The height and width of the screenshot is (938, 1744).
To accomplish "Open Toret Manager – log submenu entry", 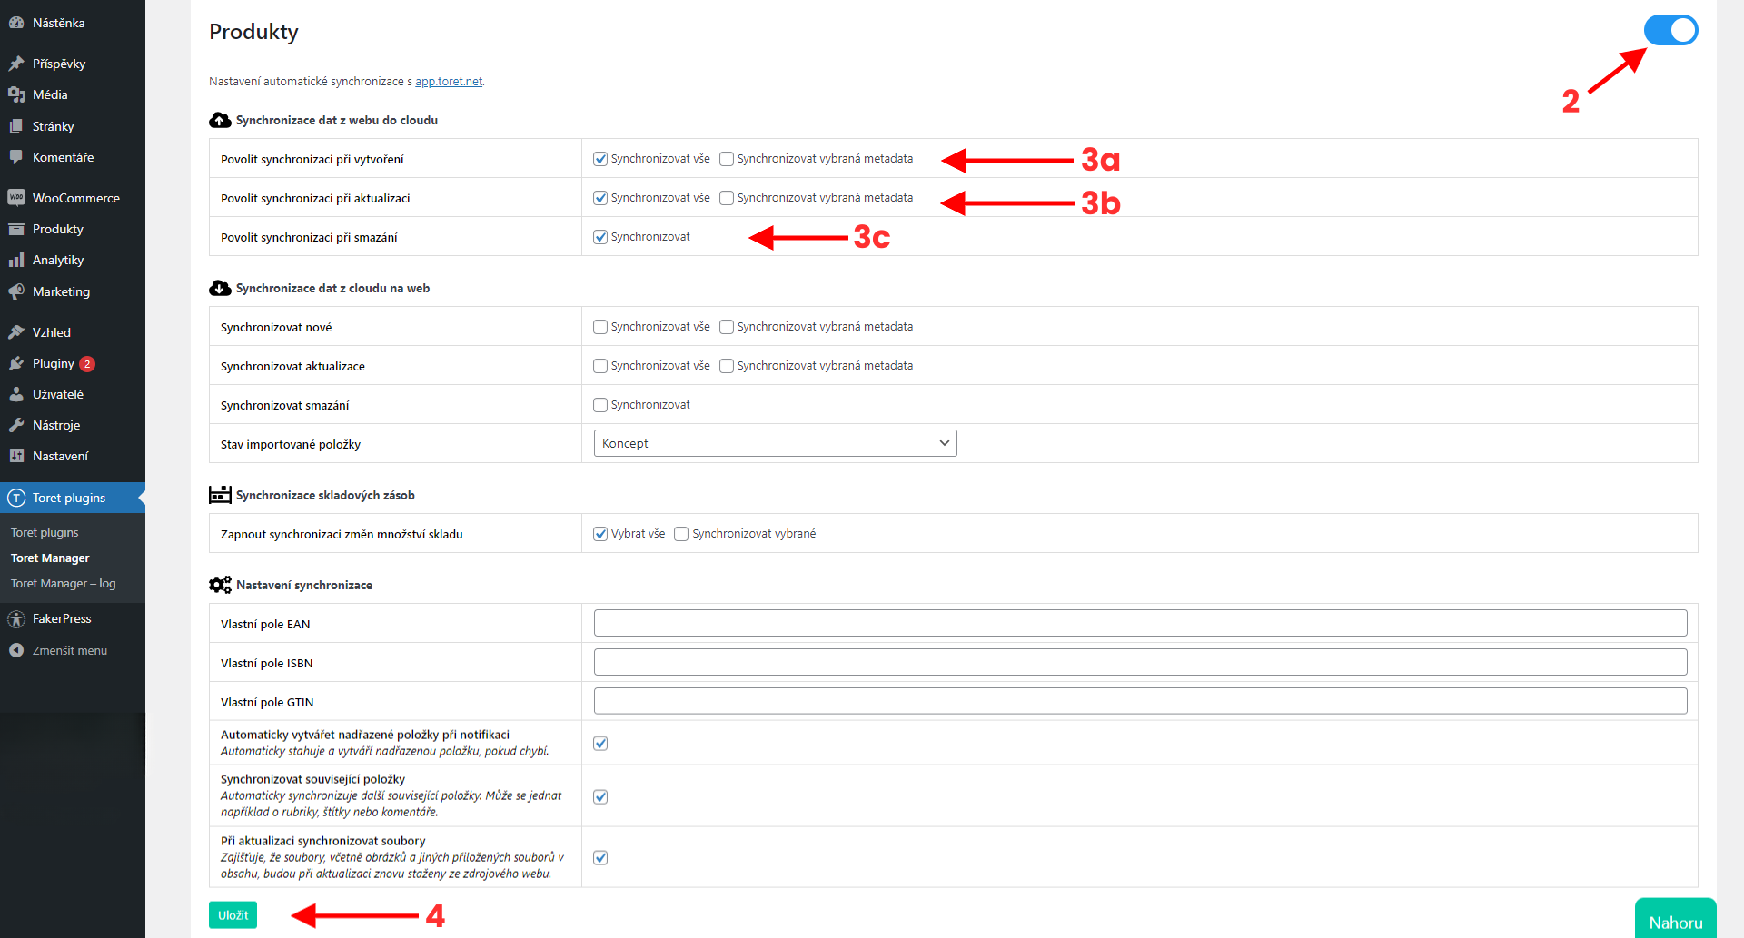I will (64, 583).
